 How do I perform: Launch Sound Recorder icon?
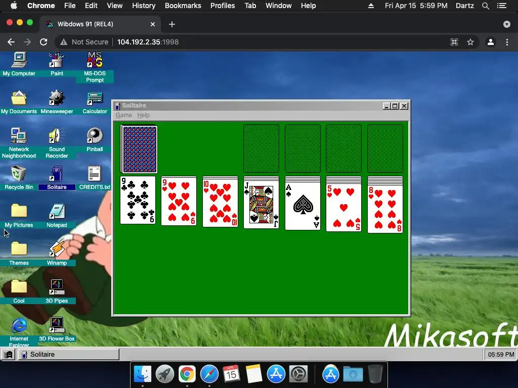pyautogui.click(x=57, y=143)
